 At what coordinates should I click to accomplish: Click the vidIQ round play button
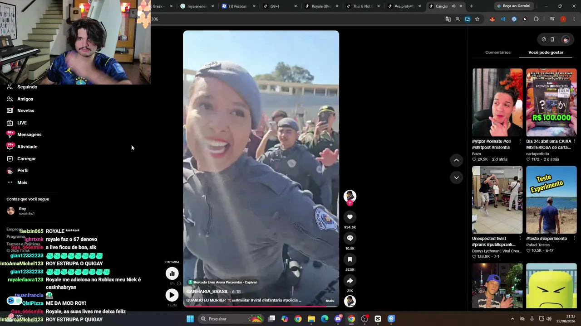172,295
